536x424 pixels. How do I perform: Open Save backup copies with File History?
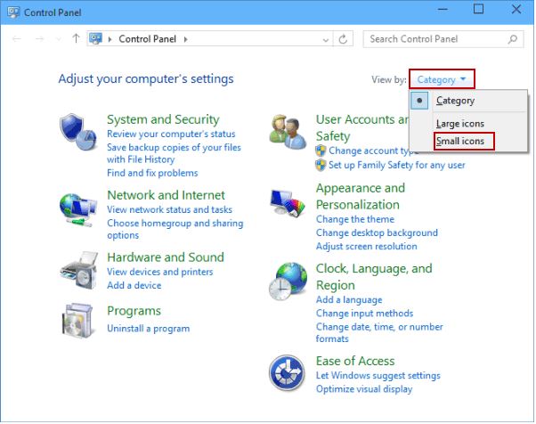[174, 153]
